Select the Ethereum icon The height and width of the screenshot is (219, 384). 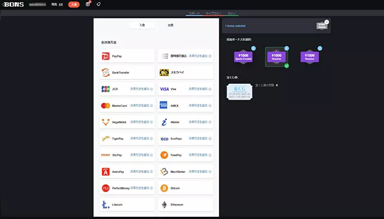[x=164, y=205]
